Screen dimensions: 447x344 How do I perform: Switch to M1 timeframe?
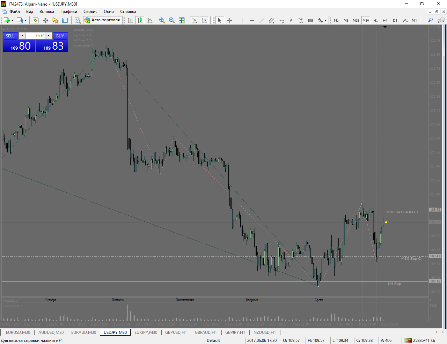pyautogui.click(x=336, y=20)
